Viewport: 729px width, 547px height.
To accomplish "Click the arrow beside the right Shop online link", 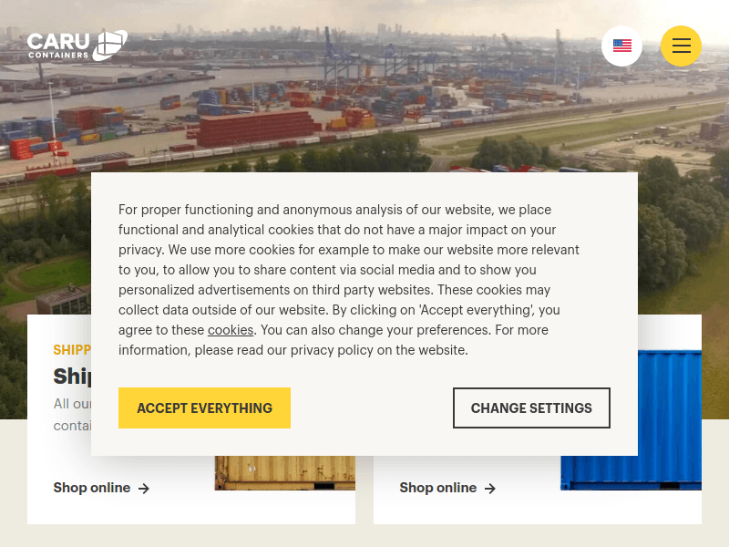I will (x=489, y=488).
